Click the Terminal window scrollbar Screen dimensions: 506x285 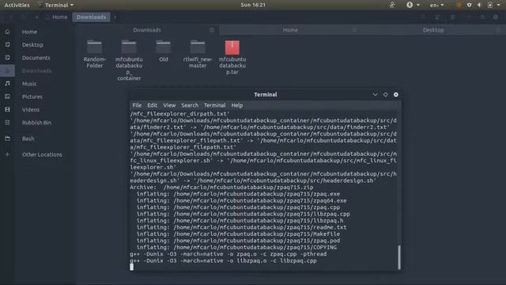(399, 257)
